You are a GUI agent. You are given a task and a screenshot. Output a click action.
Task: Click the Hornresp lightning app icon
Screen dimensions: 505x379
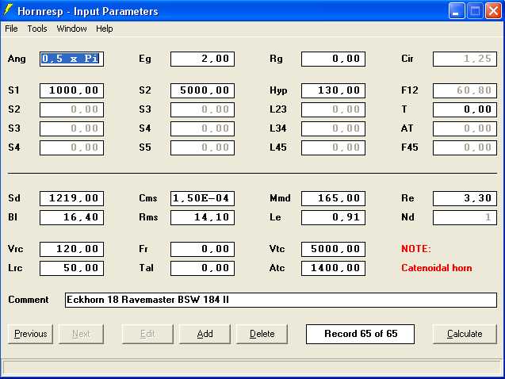coord(8,10)
